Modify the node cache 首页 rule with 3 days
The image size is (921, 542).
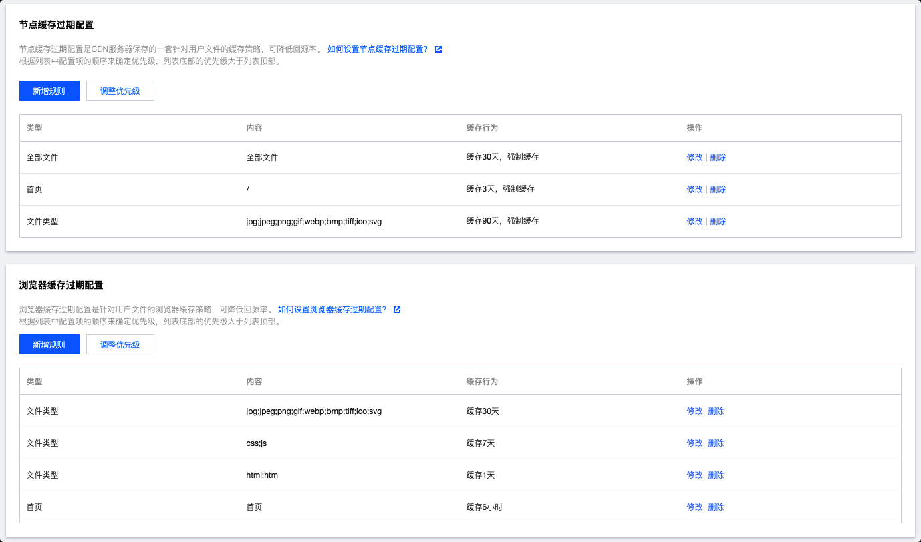point(694,190)
